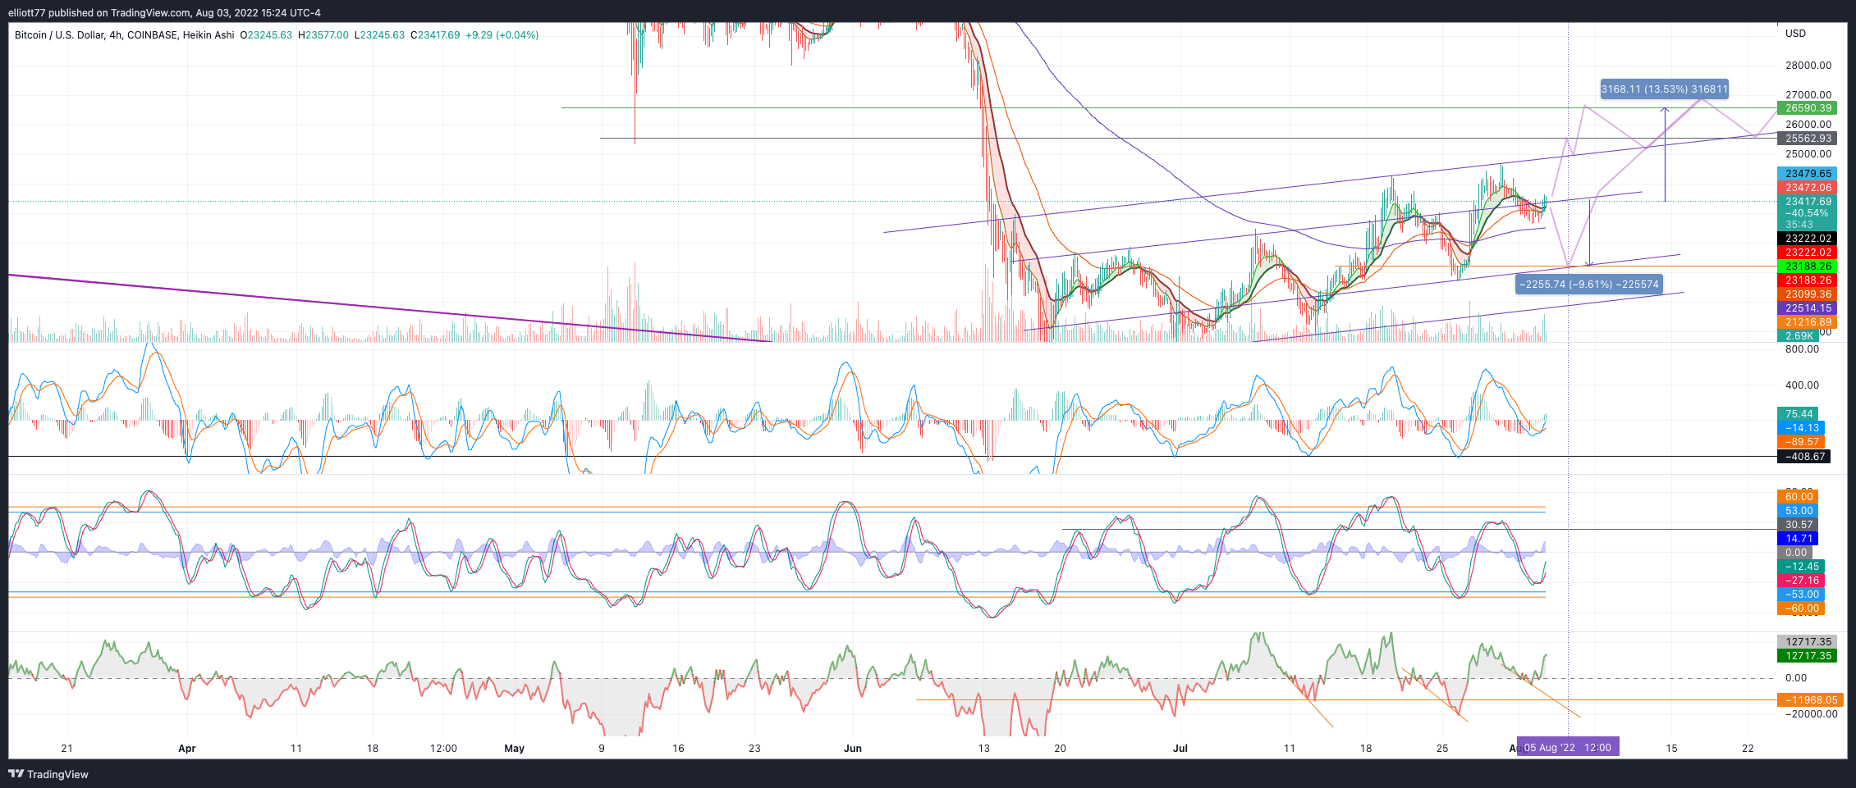Select the red 23472.06 price label

point(1807,188)
